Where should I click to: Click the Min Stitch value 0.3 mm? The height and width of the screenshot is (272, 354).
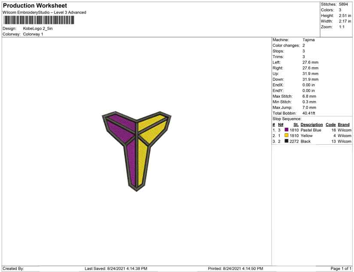tap(309, 102)
